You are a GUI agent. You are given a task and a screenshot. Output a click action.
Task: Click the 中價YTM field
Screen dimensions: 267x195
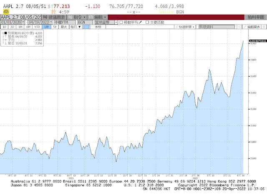coord(65,22)
